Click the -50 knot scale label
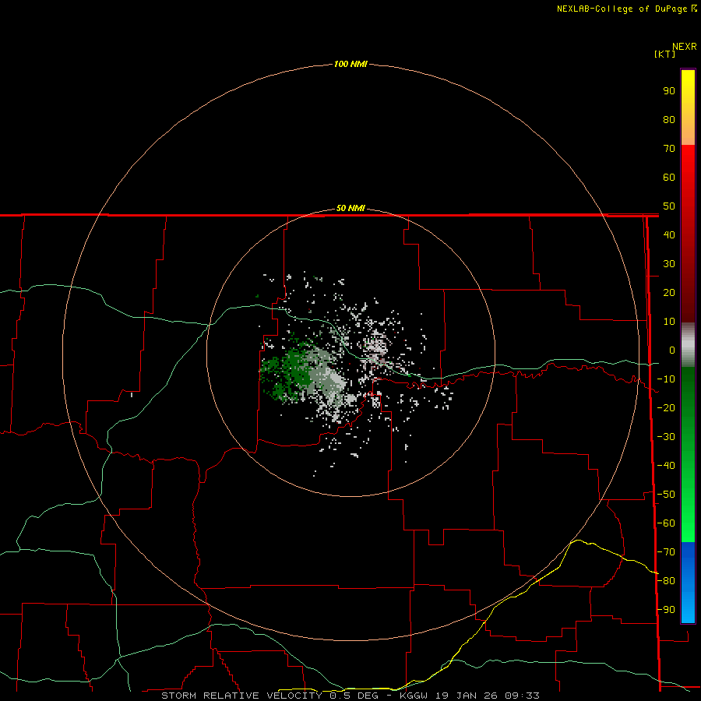This screenshot has height=701, width=701. click(666, 495)
